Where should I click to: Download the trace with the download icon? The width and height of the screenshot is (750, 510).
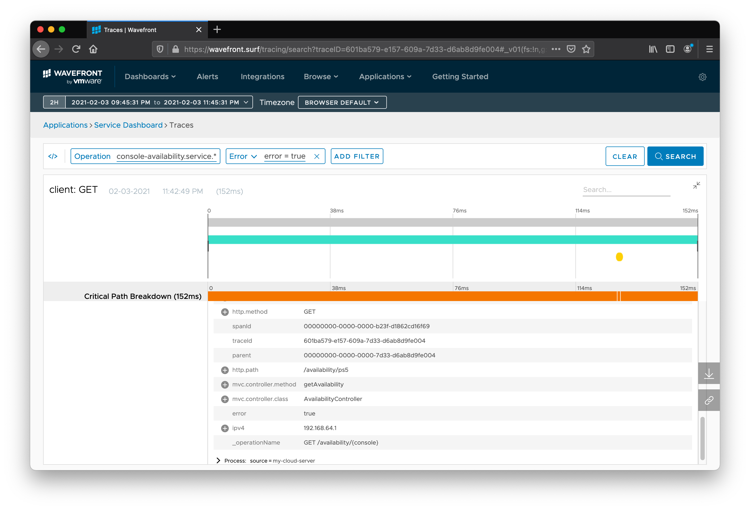pyautogui.click(x=709, y=373)
